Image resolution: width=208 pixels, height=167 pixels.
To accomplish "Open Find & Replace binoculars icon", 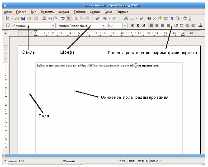I will [x=149, y=19].
